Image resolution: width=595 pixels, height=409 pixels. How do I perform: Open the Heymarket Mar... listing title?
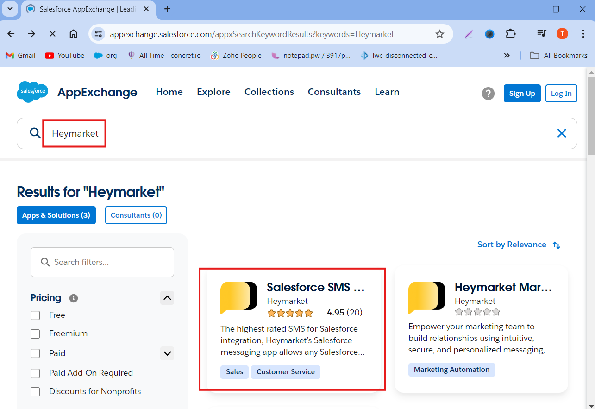[503, 287]
